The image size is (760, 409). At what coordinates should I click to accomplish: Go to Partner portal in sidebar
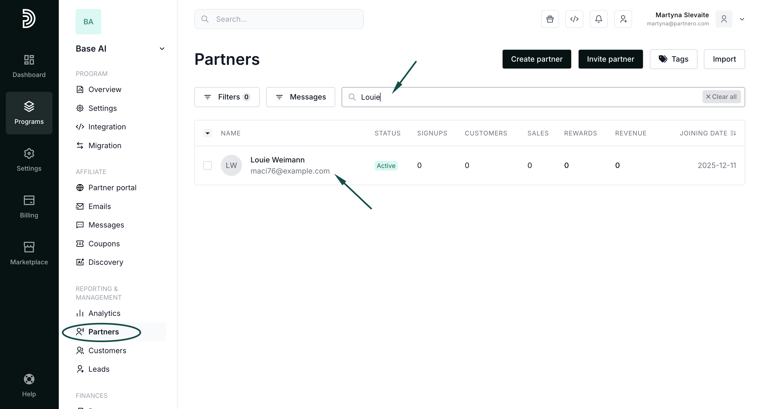pos(112,188)
